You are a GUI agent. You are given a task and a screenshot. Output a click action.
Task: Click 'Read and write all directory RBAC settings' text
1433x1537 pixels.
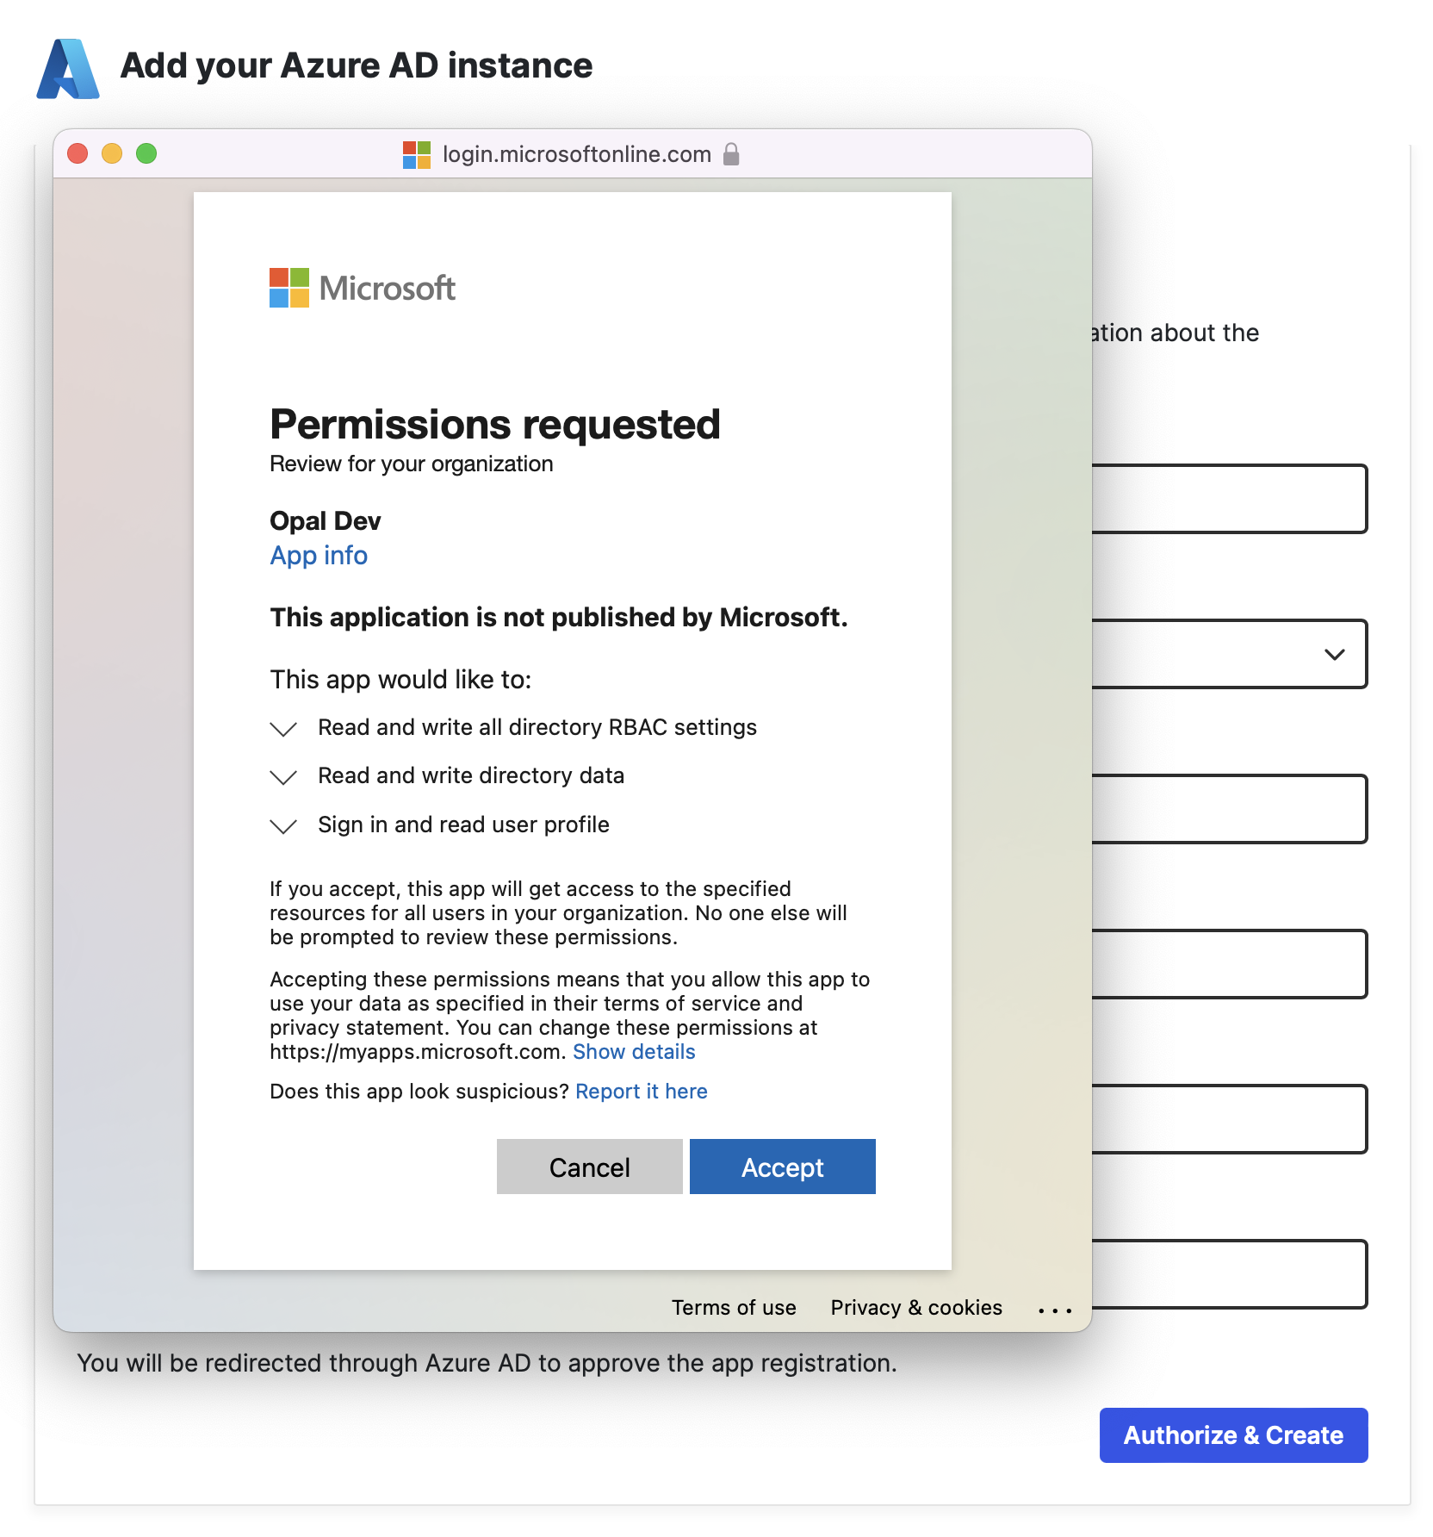tap(537, 728)
